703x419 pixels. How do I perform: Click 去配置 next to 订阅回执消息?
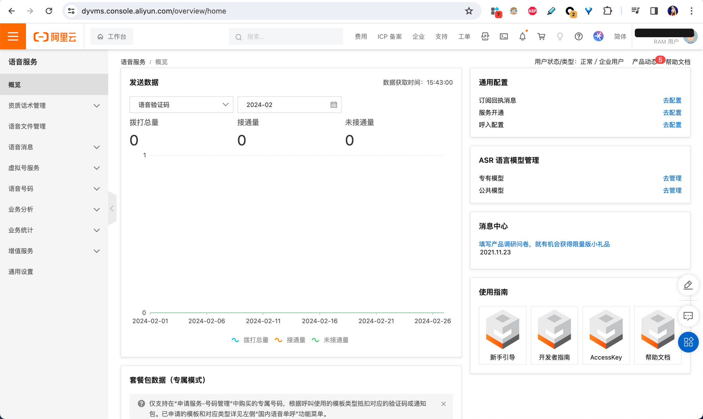pos(672,100)
